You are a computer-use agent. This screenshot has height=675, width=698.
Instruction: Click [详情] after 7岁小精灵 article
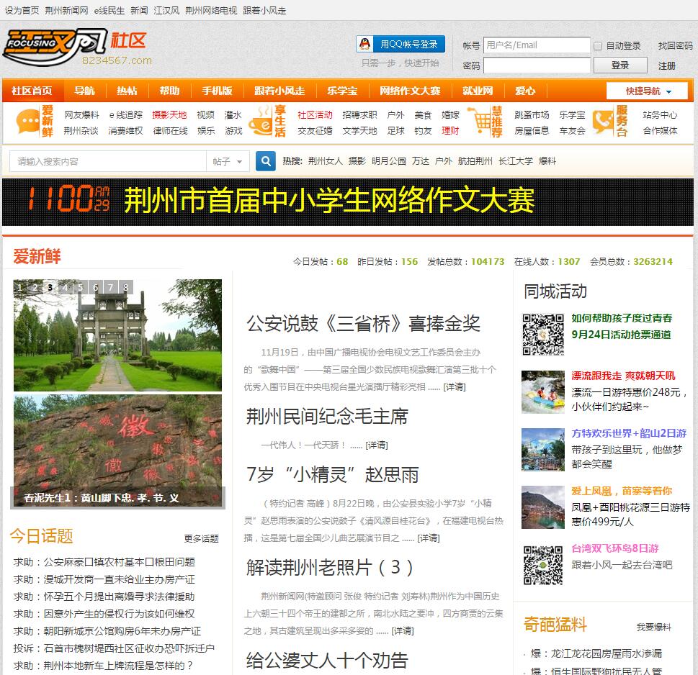tap(429, 538)
